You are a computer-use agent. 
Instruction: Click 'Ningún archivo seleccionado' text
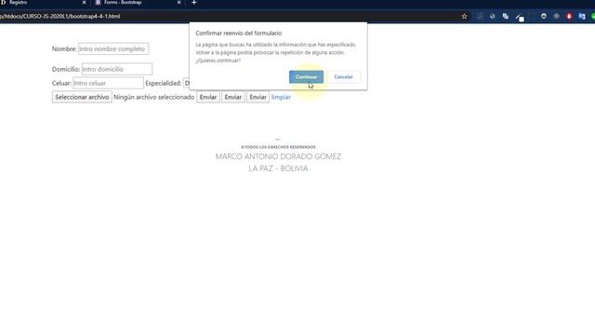[154, 97]
